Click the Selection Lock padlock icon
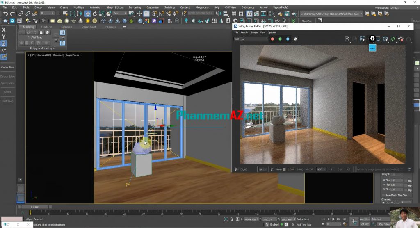 click(232, 219)
